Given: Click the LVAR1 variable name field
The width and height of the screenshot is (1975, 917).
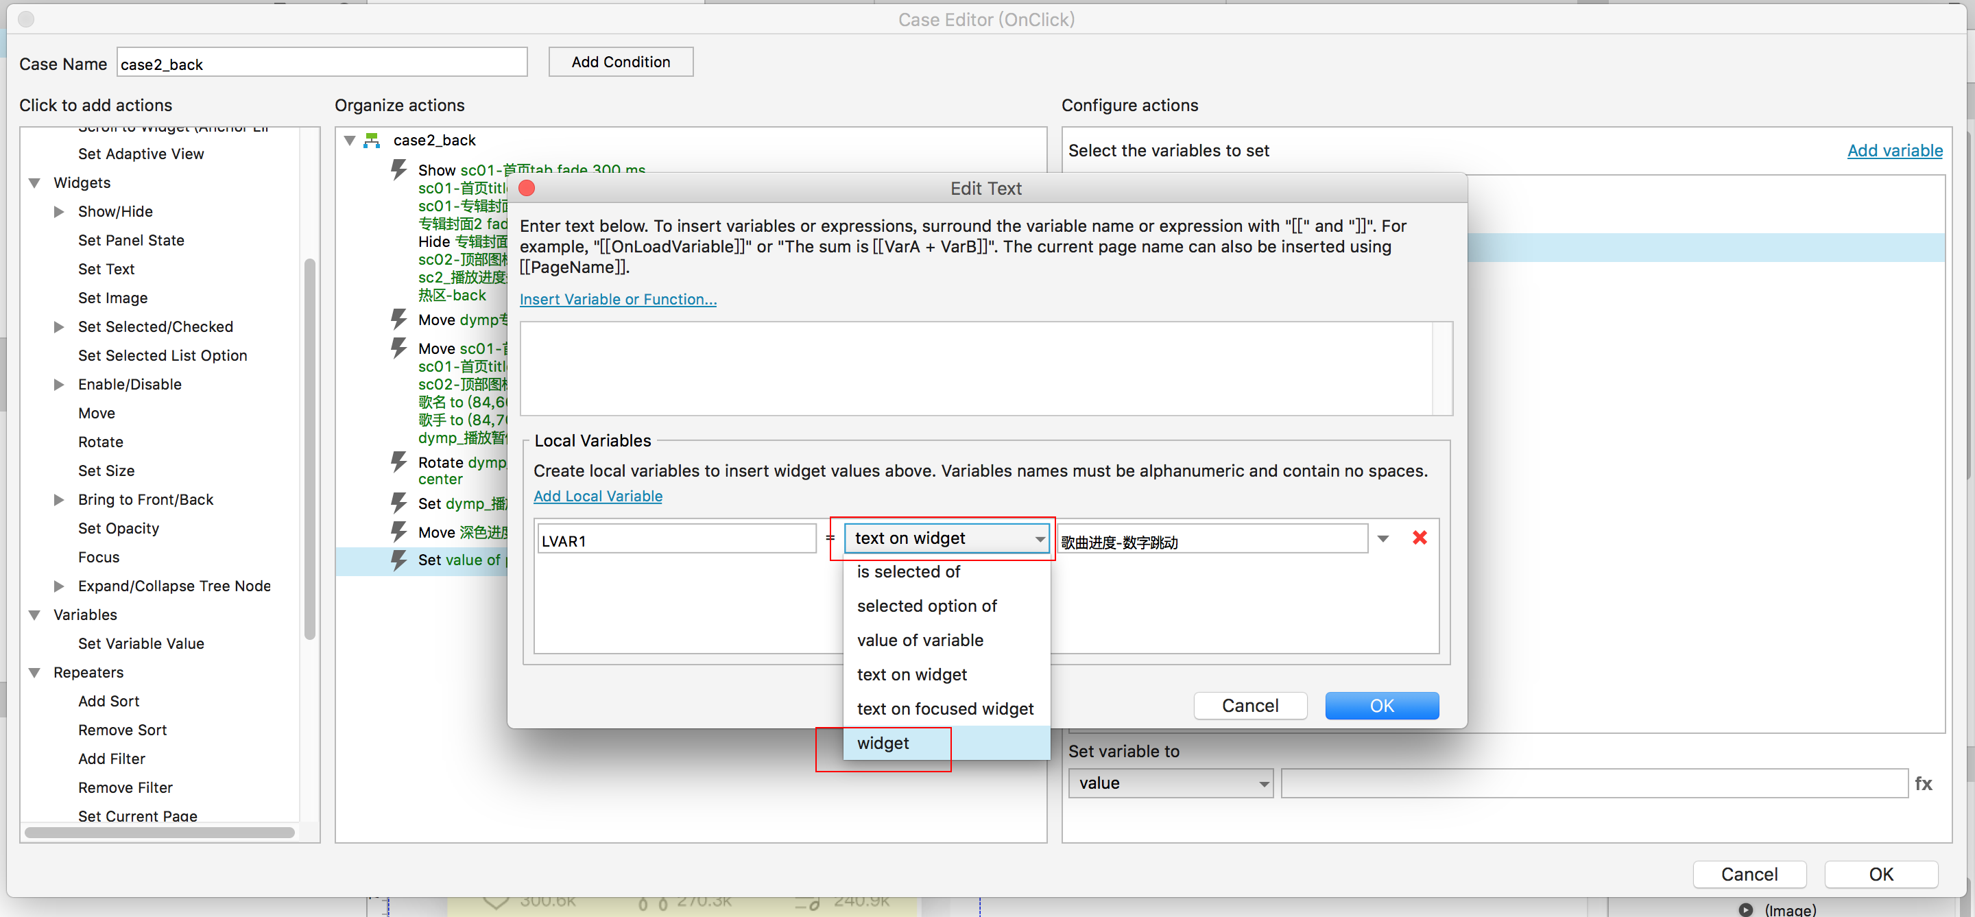Looking at the screenshot, I should tap(675, 540).
